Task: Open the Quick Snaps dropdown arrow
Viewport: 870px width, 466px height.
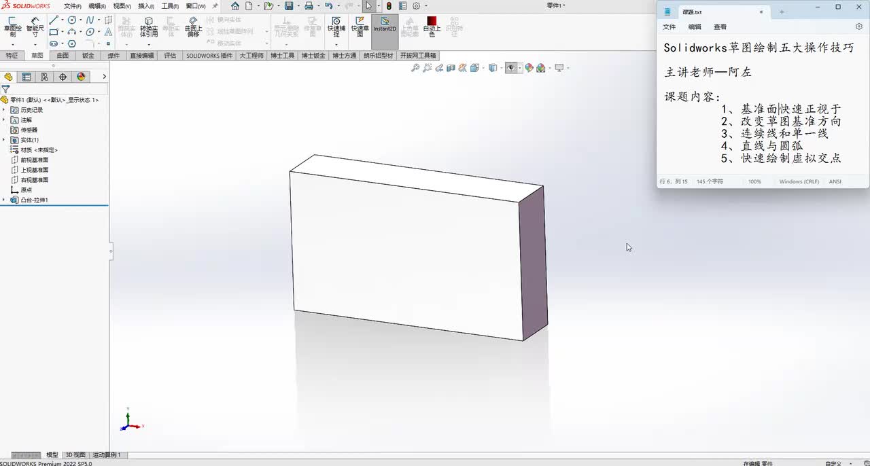Action: [336, 44]
